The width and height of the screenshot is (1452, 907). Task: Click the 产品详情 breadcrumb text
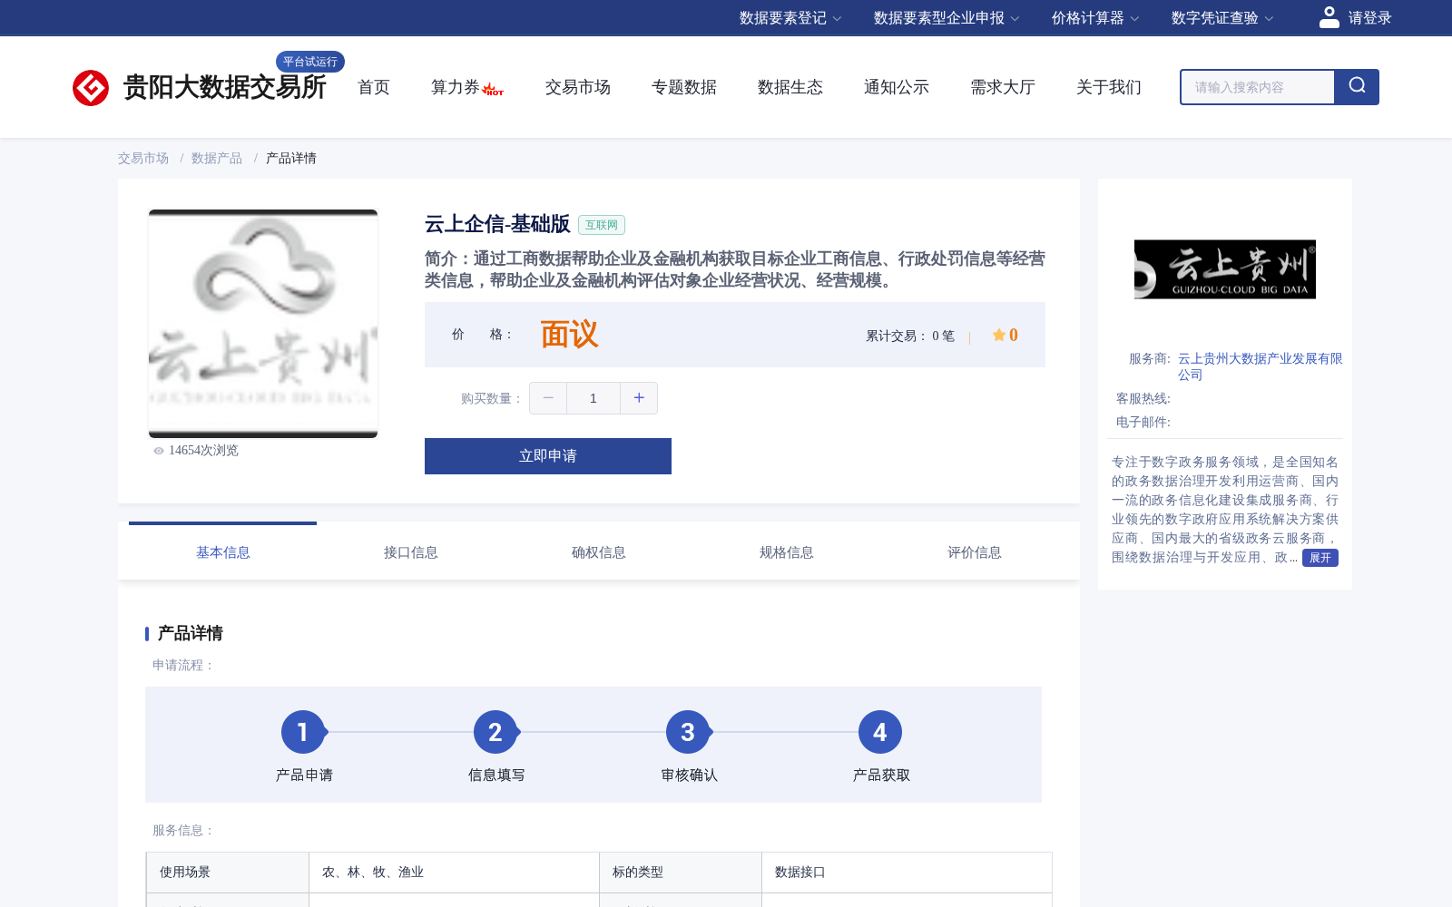click(291, 158)
